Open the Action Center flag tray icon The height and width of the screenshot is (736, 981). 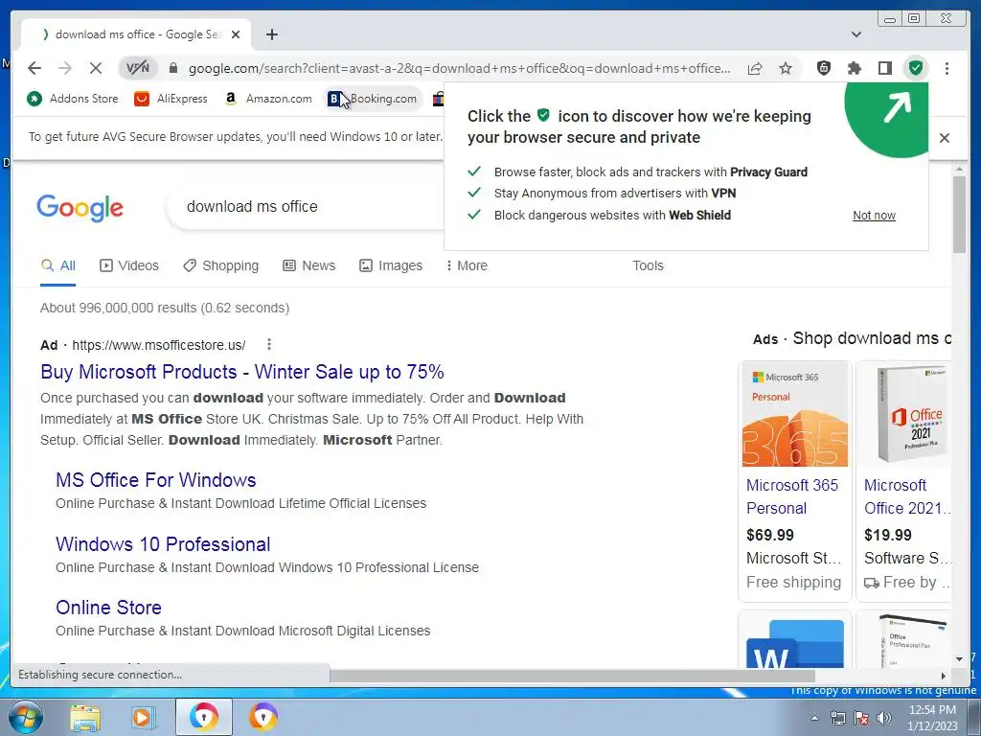click(x=861, y=718)
